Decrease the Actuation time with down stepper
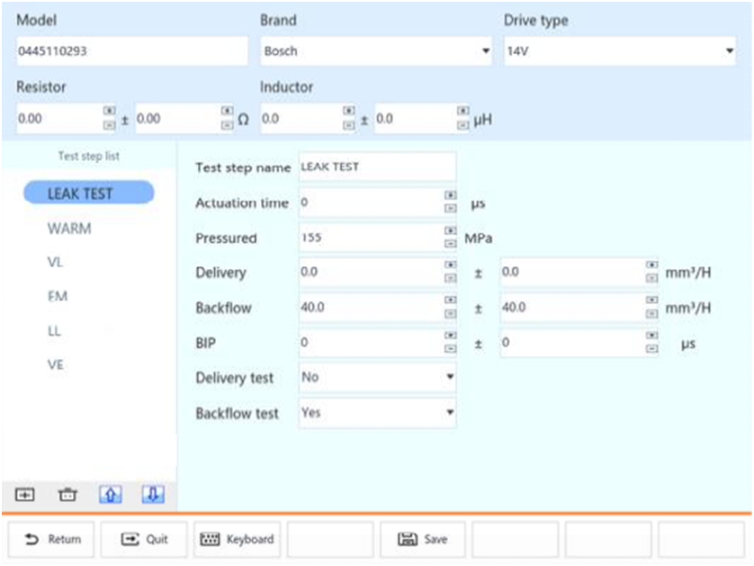Viewport: 754px width, 566px height. pos(450,209)
